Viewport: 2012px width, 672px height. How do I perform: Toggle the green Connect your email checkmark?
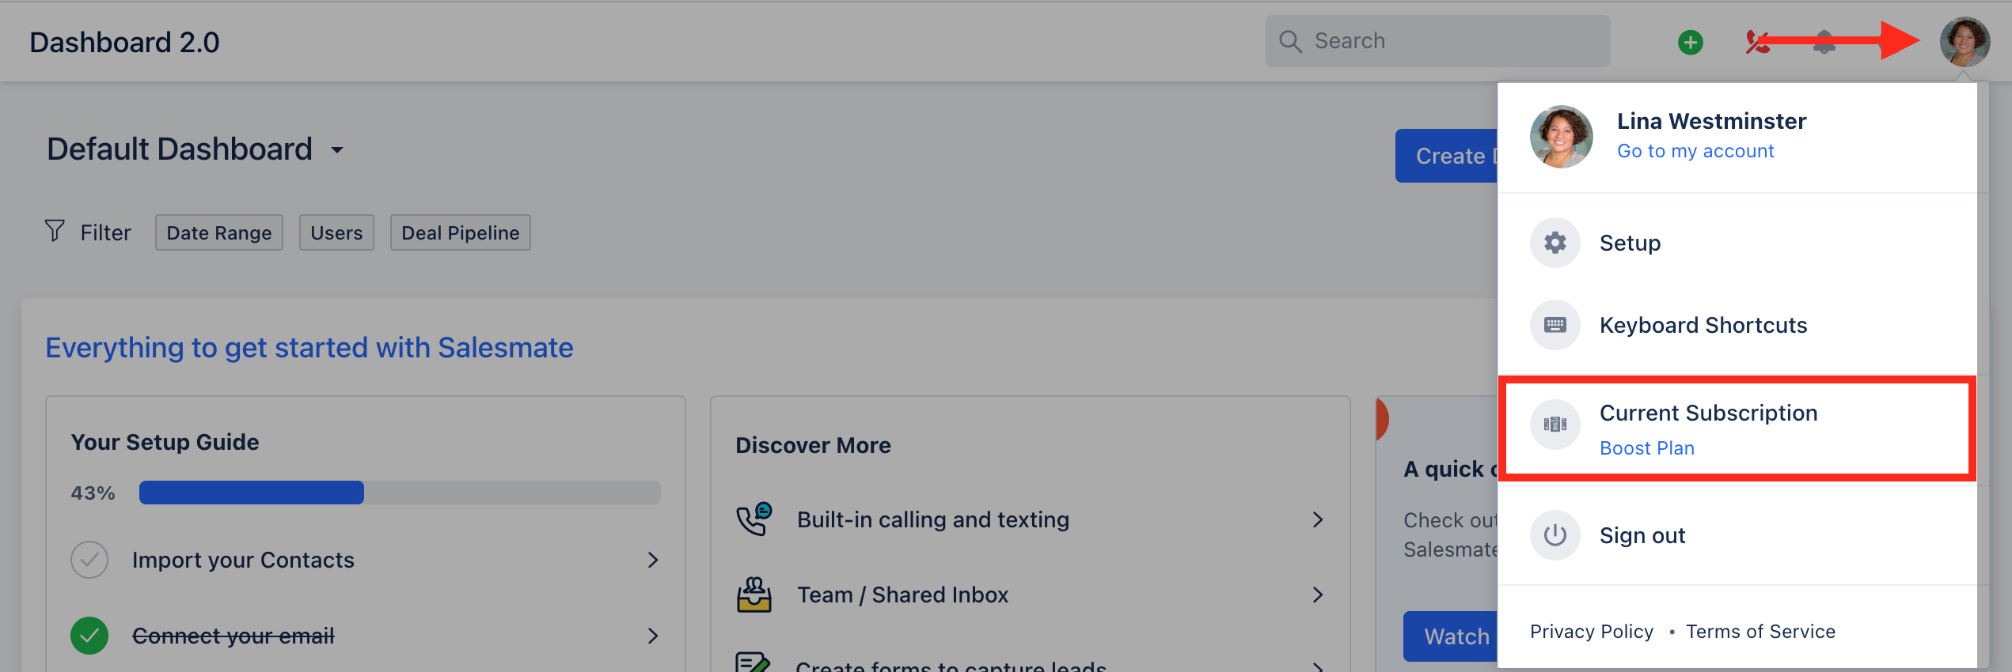89,636
